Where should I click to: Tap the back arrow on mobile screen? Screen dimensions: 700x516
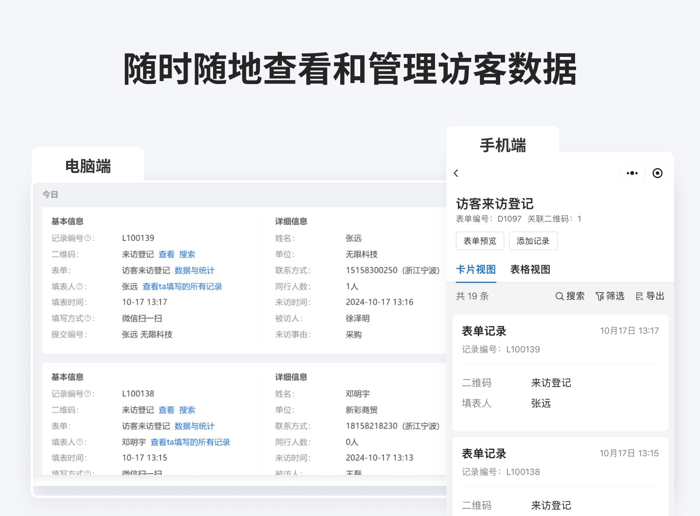(x=456, y=173)
